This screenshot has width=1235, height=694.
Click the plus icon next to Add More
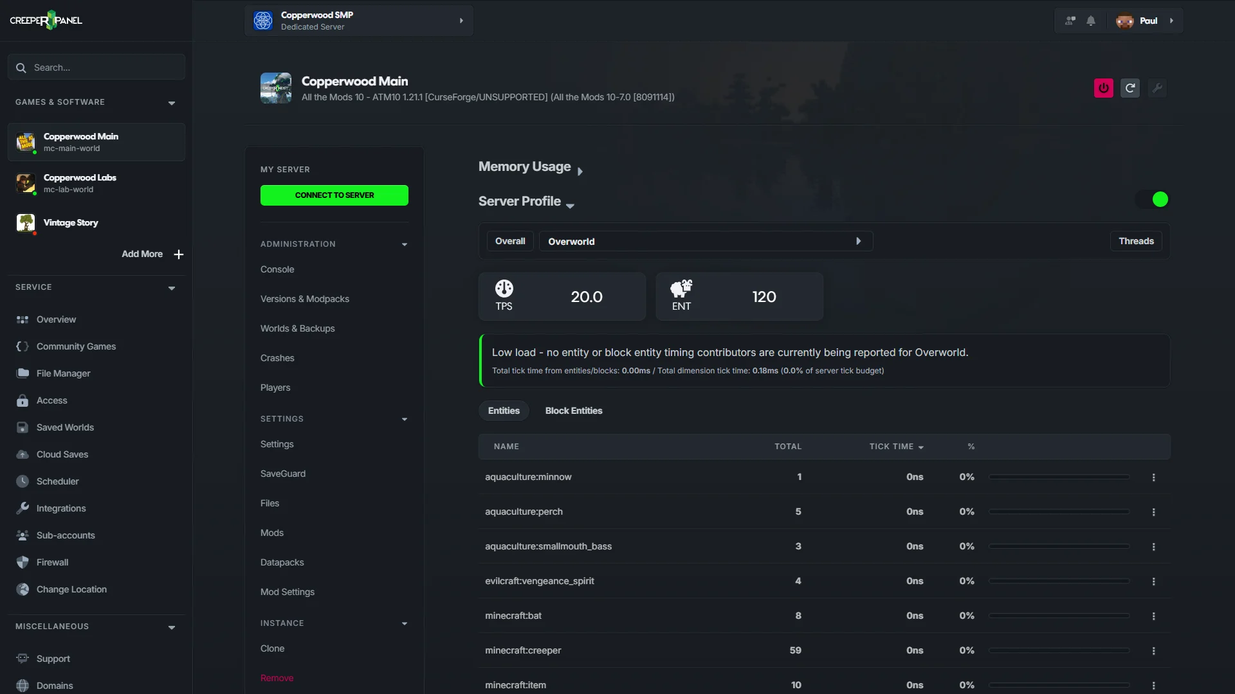click(x=179, y=254)
